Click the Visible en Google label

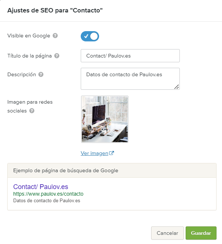(x=29, y=36)
